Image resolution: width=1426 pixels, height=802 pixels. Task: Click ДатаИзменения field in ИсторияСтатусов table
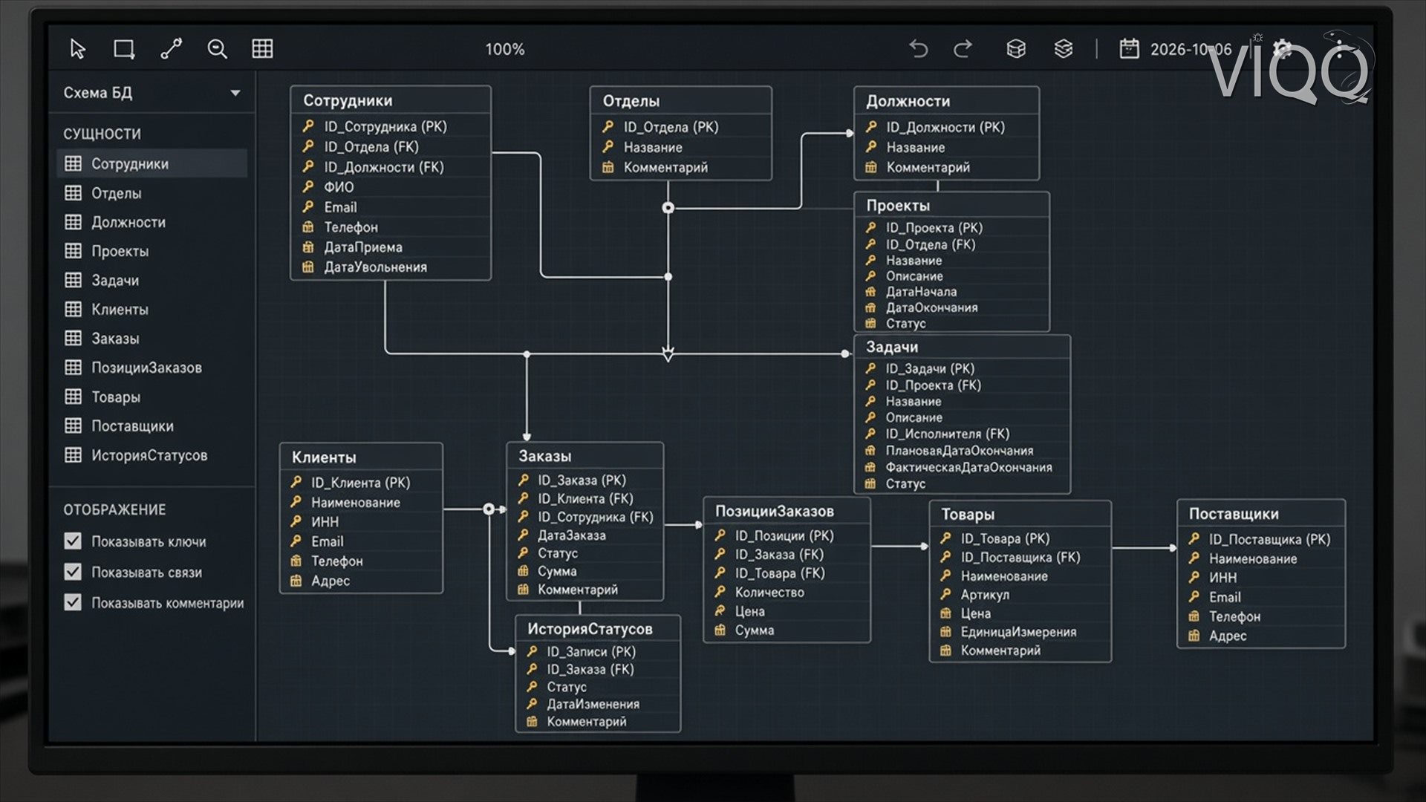click(x=598, y=704)
